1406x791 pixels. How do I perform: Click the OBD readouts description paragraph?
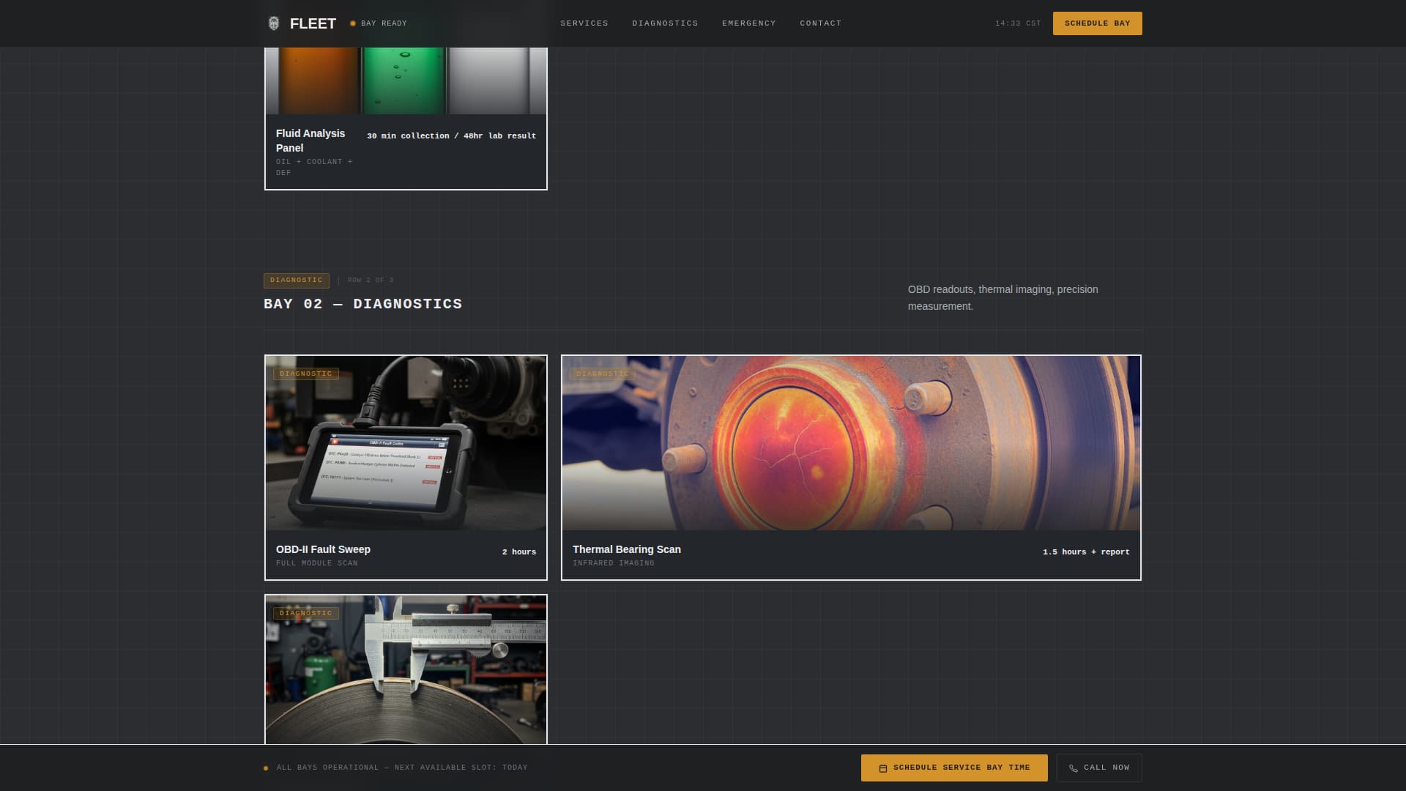coord(1003,298)
